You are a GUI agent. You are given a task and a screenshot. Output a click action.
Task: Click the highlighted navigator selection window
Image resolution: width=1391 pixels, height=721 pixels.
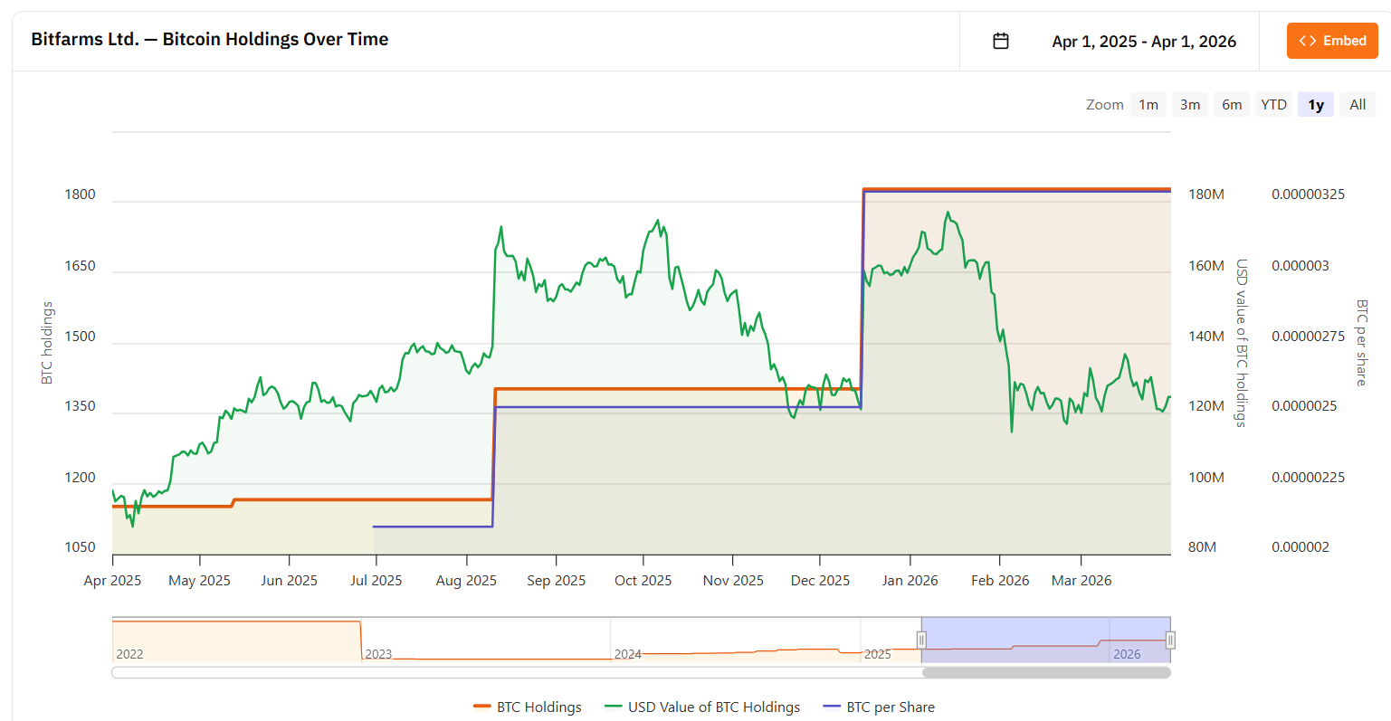tap(1045, 633)
